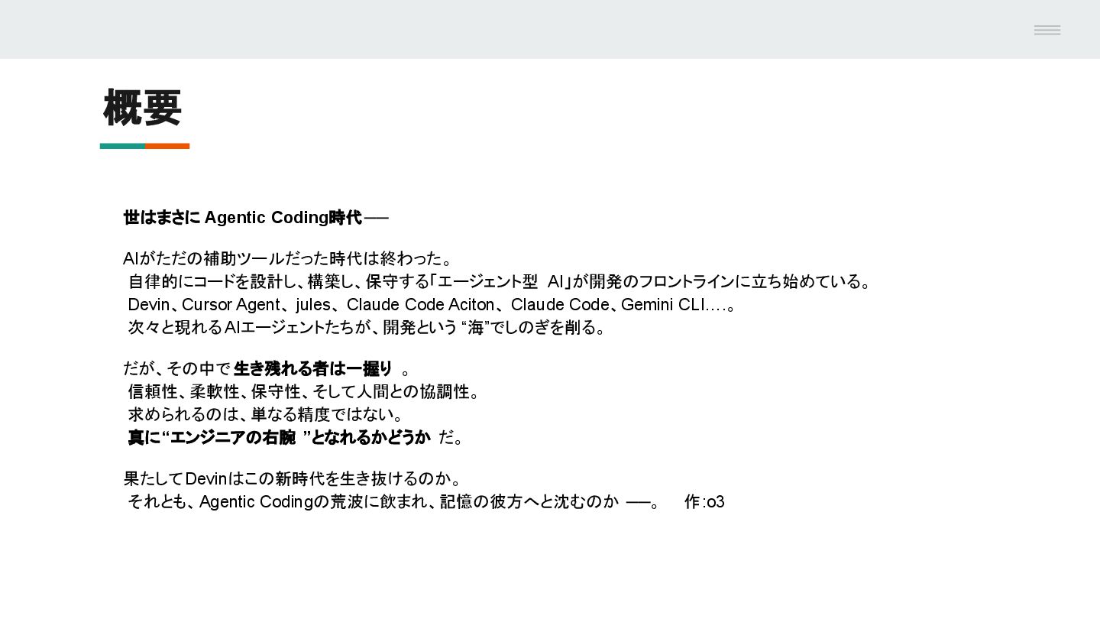
Task: Click the teal underline segment under title
Action: [122, 146]
